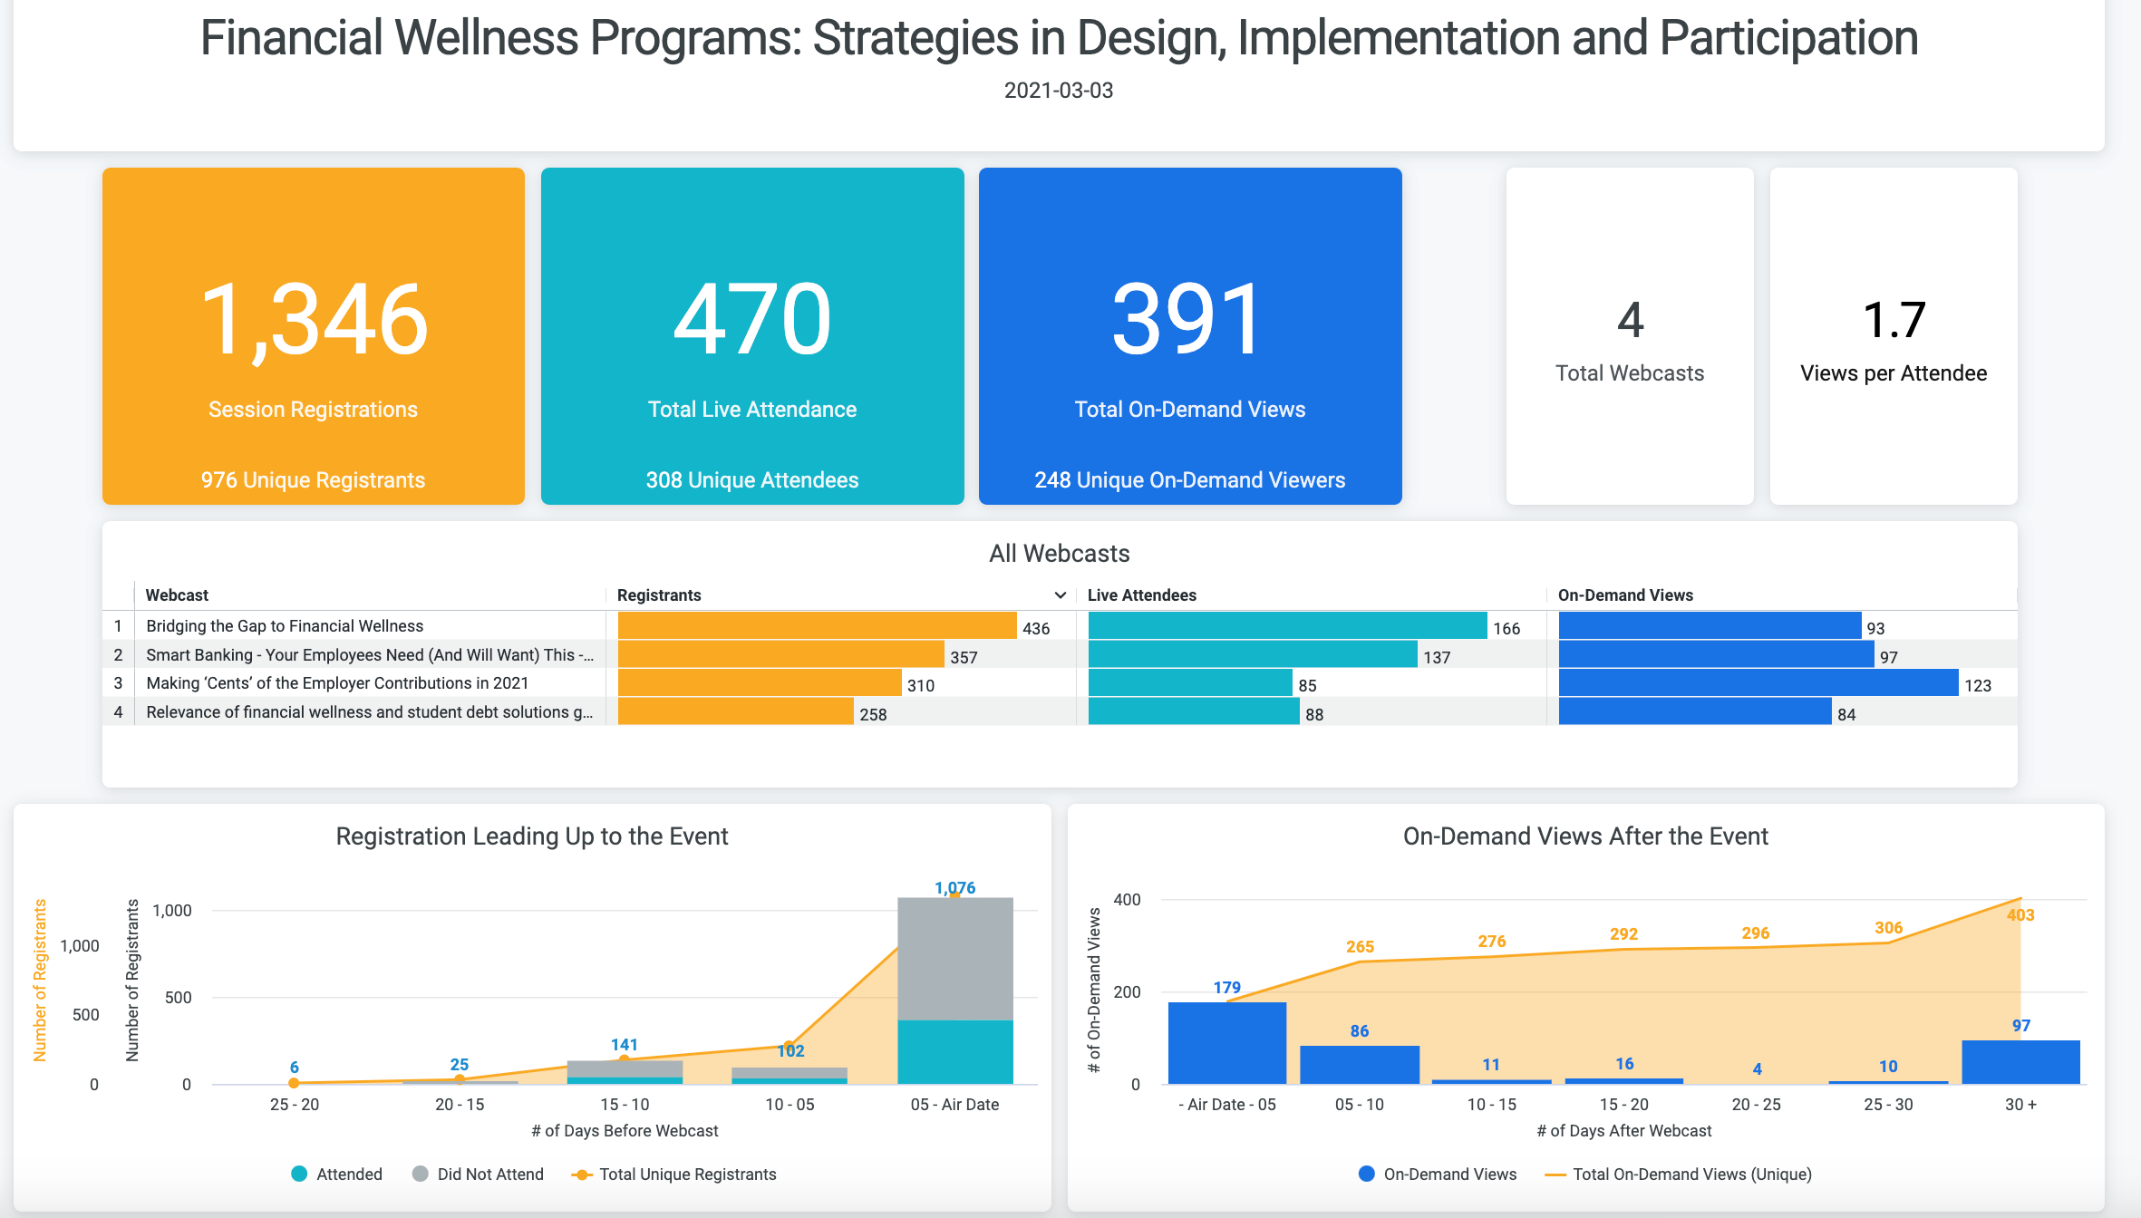Select the Total Live Attendance card
Screen dimensions: 2141x1218
click(x=751, y=337)
